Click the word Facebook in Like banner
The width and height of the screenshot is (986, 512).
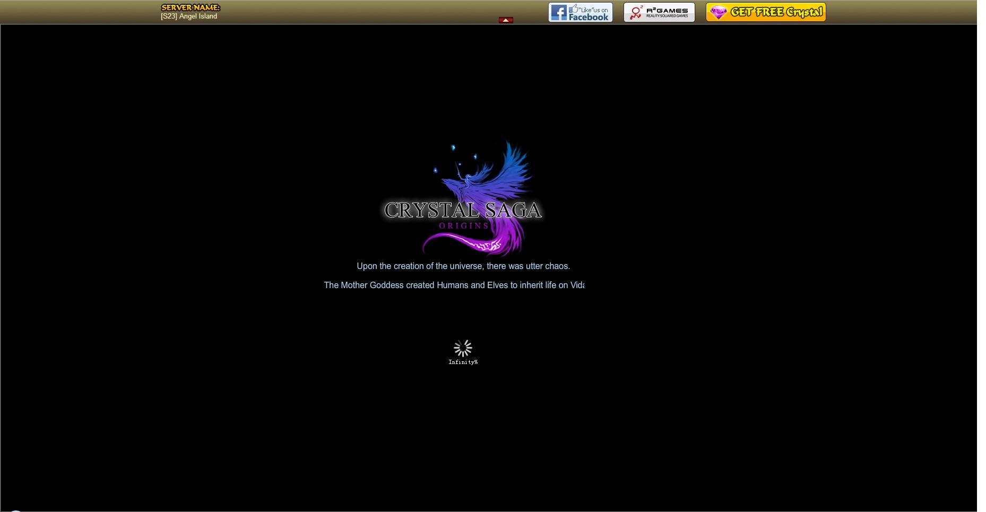[x=589, y=17]
